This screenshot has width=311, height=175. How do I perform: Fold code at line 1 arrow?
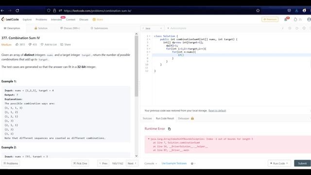point(150,36)
